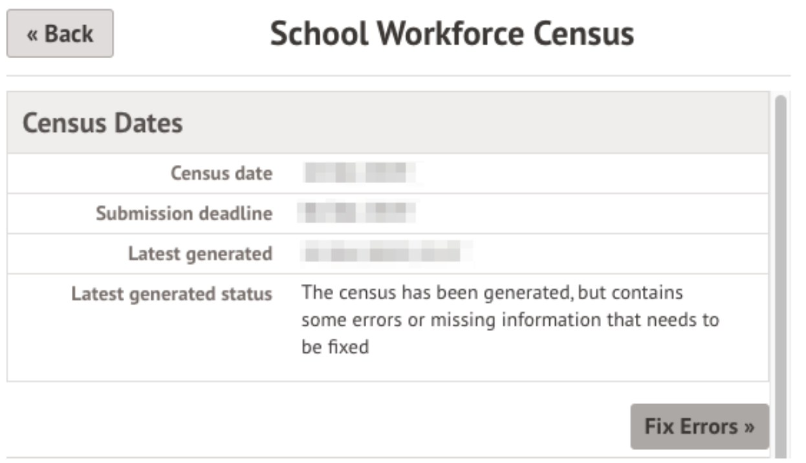Viewport: 806px width, 463px height.
Task: Click the double chevron on Back button
Action: [x=32, y=34]
